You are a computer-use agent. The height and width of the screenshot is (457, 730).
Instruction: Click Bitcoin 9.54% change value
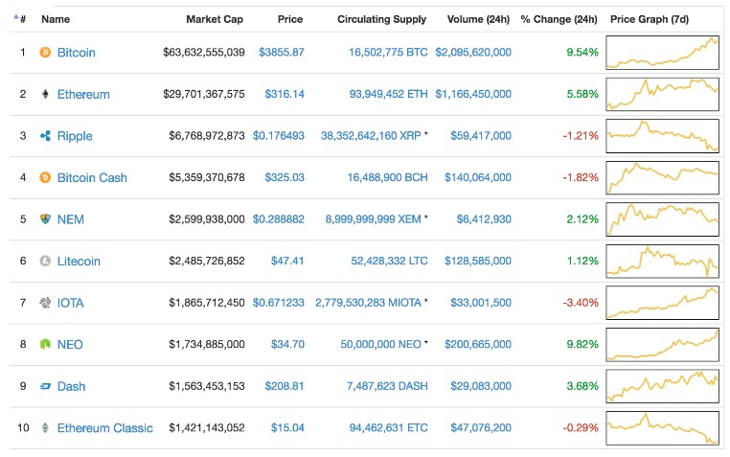(582, 52)
